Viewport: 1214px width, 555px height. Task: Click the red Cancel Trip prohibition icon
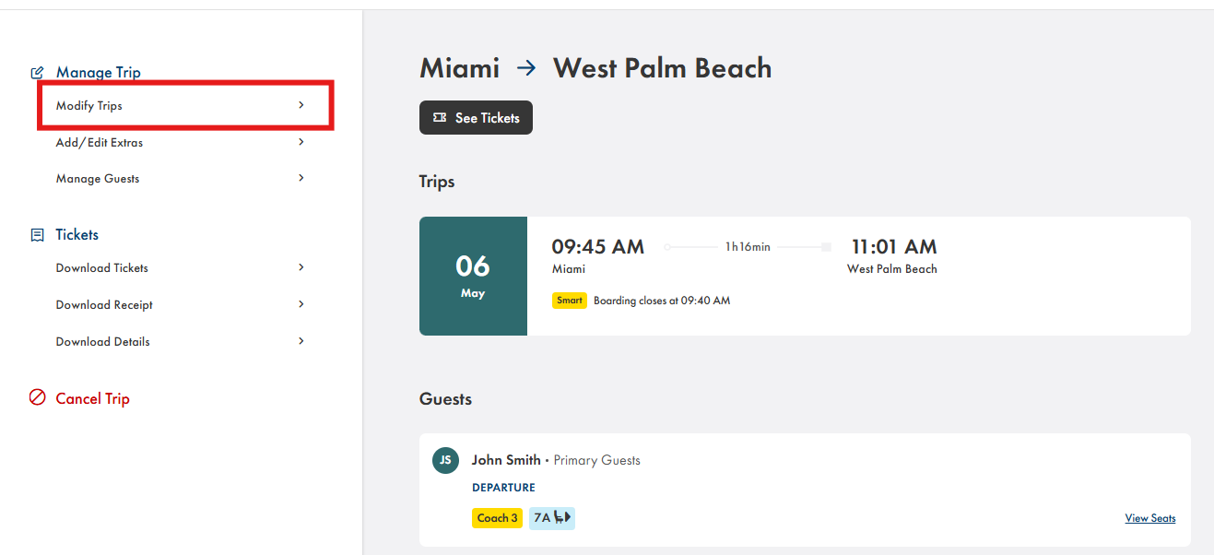(x=38, y=398)
